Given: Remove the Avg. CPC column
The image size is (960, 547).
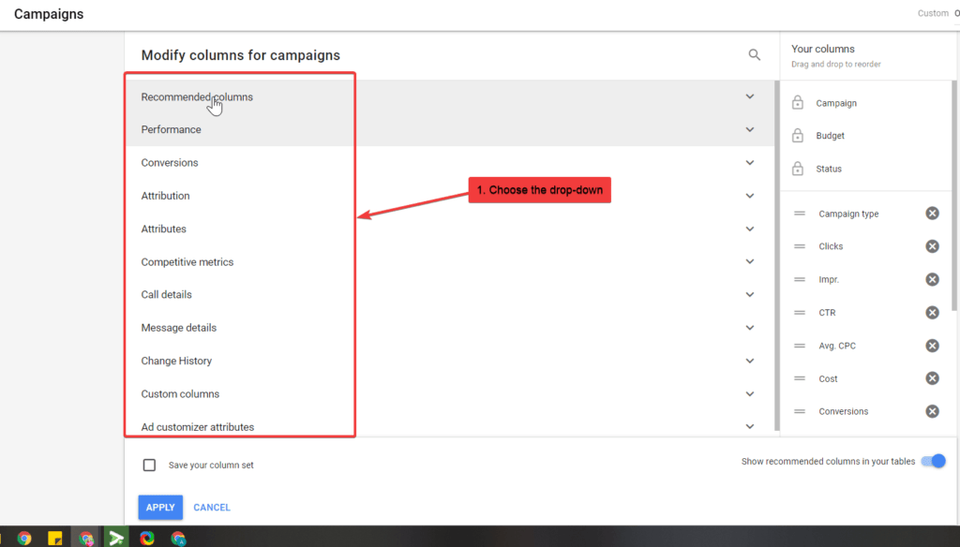Looking at the screenshot, I should pos(932,345).
